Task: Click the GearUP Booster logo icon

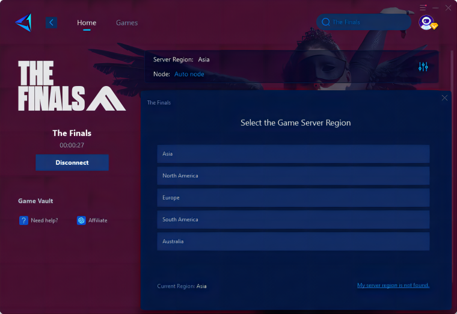Action: (x=23, y=22)
